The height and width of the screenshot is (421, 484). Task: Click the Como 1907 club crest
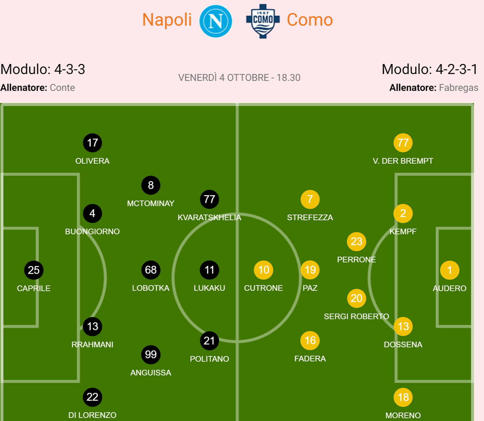point(263,21)
